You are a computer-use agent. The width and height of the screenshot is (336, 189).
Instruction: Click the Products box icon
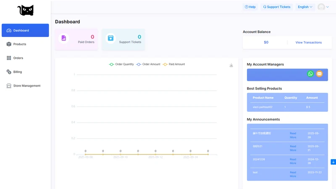pos(9,44)
